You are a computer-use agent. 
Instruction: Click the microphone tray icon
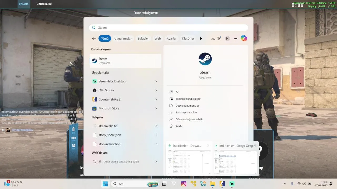[x=292, y=184]
